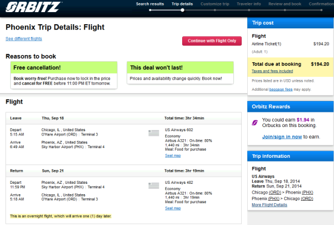The width and height of the screenshot is (334, 225).
Task: Open the baggage fees link
Action: click(281, 90)
